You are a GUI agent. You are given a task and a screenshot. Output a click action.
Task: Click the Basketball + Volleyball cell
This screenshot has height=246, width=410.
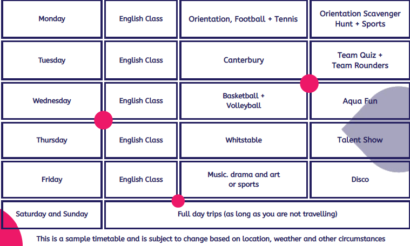click(x=244, y=100)
